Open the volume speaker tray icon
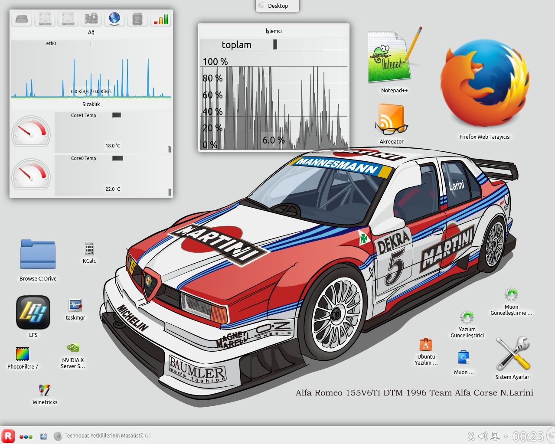Screen dimensions: 555x444 point(483,436)
